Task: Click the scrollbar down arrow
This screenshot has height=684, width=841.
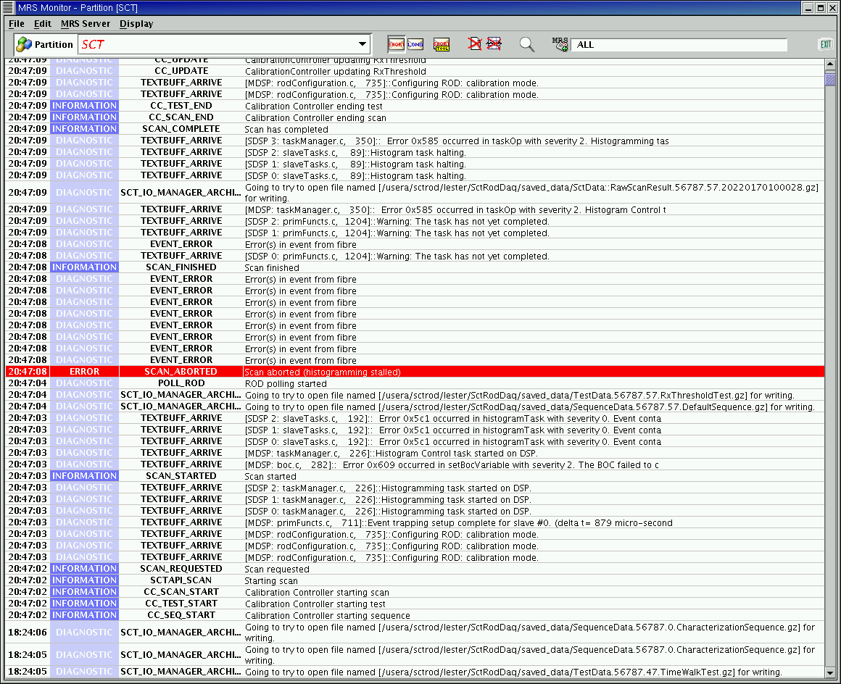Action: (x=830, y=672)
